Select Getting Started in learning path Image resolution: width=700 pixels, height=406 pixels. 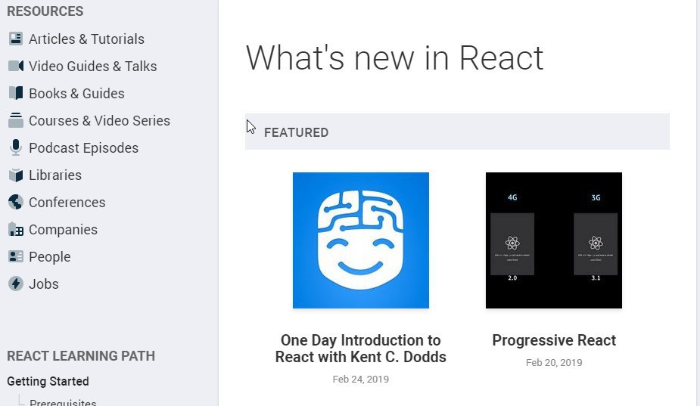click(48, 381)
